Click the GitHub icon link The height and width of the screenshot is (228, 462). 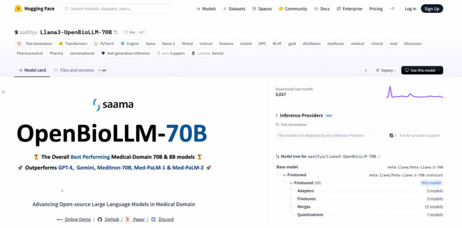[100, 219]
